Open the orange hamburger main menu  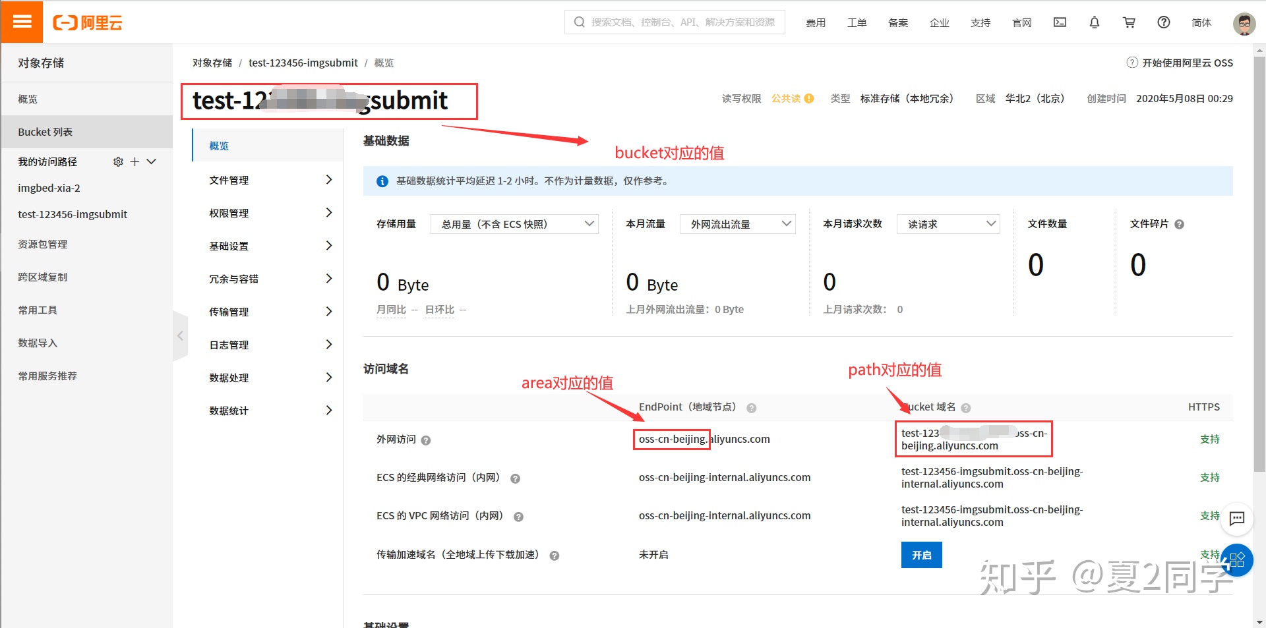pos(22,22)
